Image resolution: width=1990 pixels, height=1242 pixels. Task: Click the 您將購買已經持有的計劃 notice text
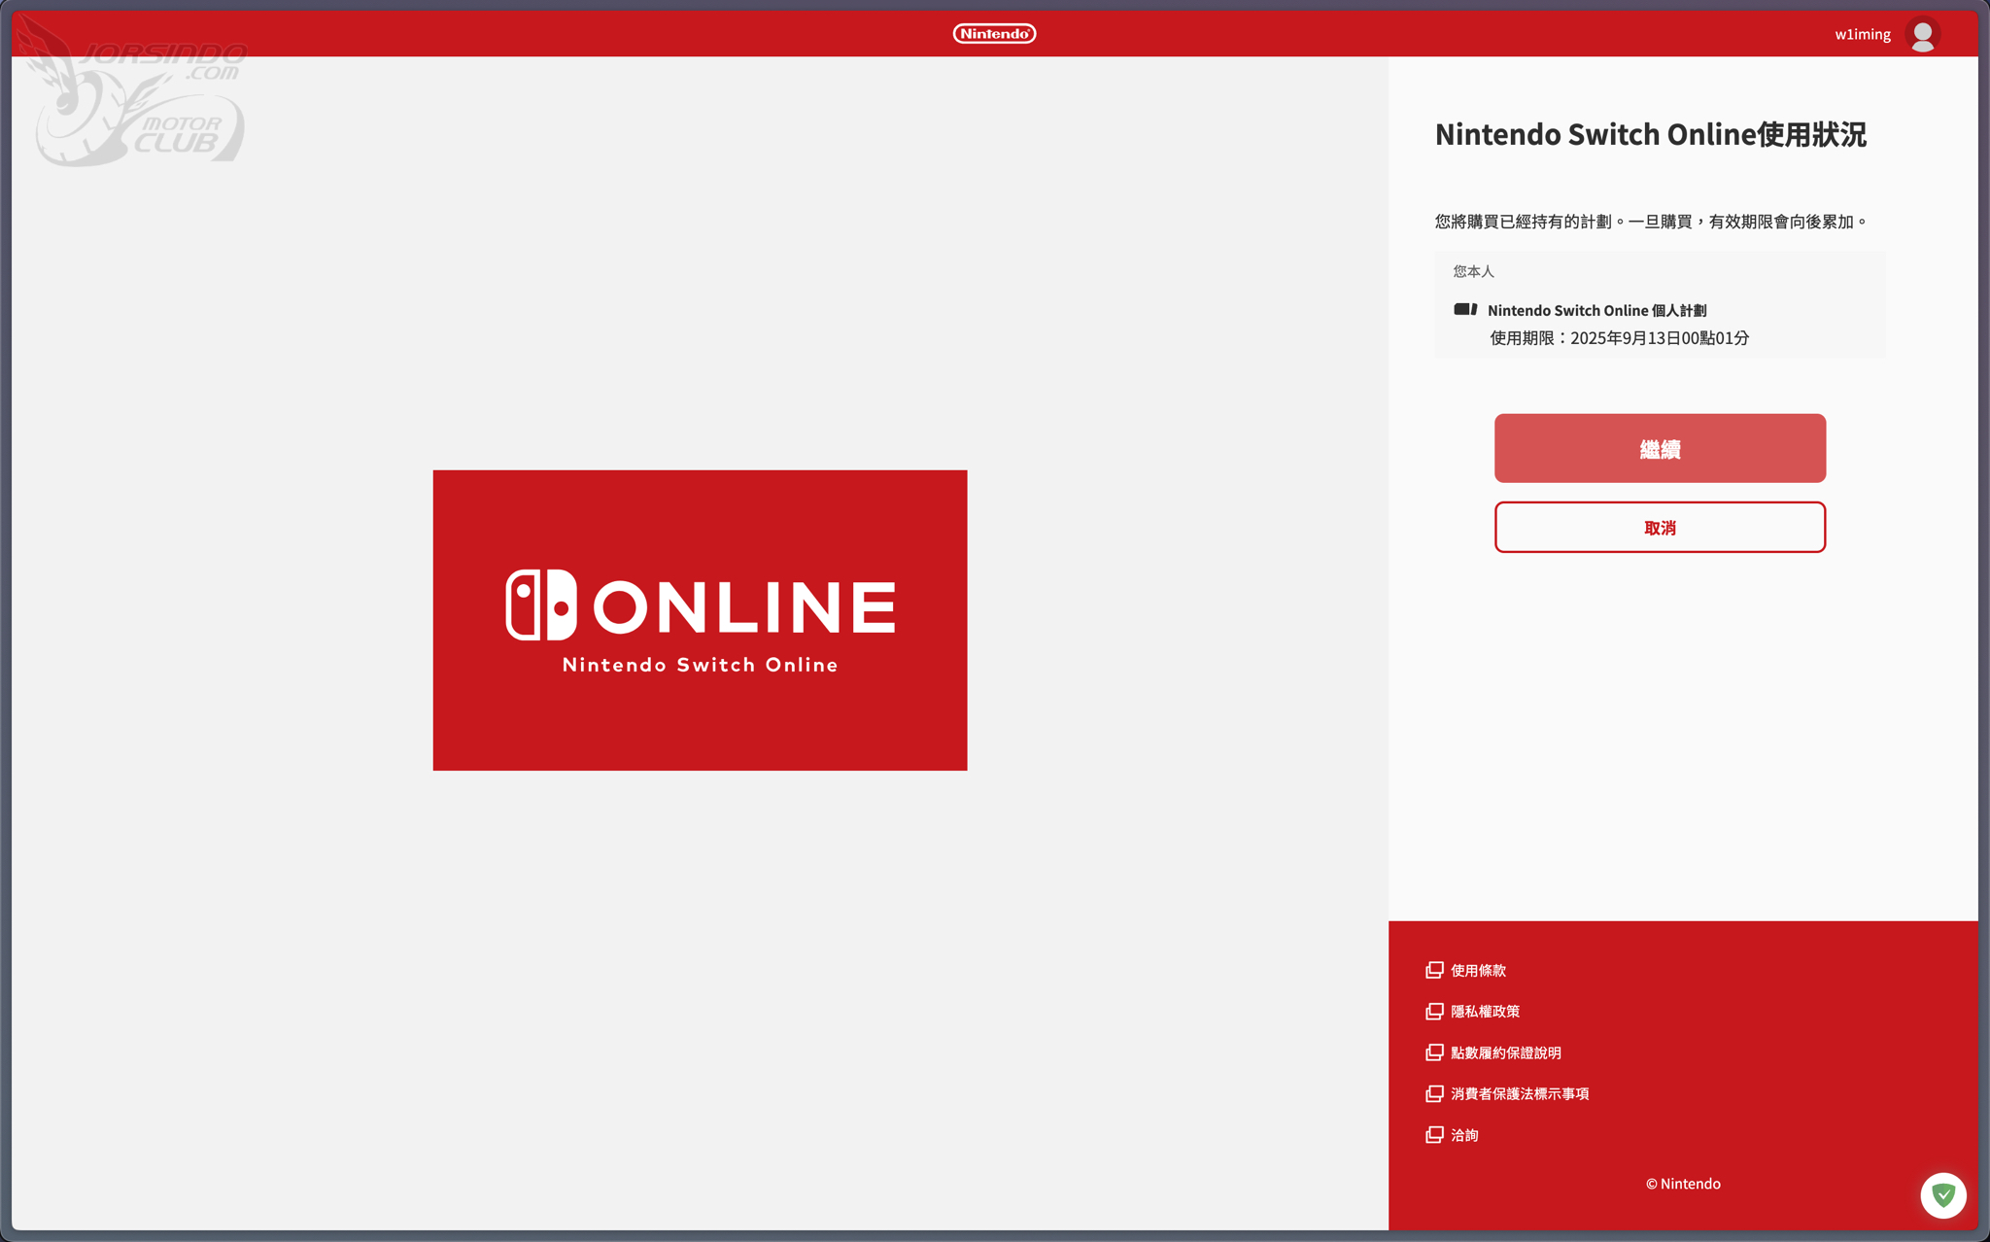pos(1651,222)
